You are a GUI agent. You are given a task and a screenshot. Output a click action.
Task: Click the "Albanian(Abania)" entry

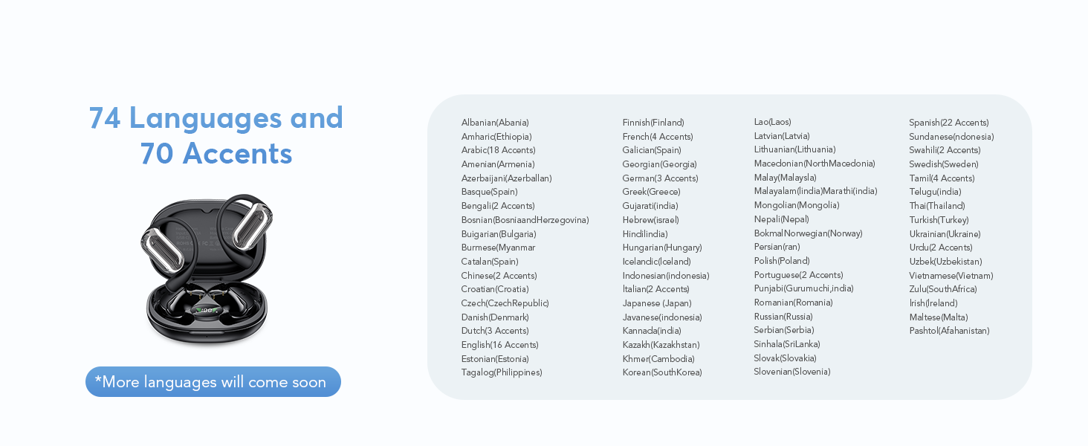[x=495, y=123]
